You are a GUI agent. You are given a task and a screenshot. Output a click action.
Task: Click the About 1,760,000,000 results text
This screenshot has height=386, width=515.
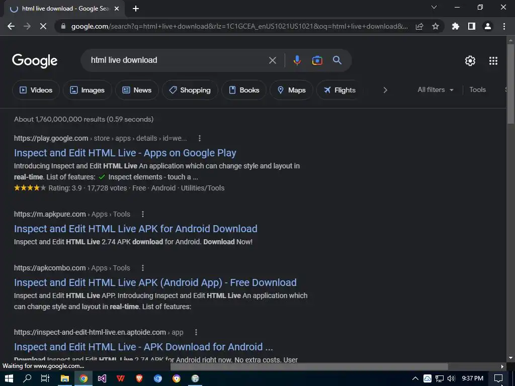click(x=84, y=119)
